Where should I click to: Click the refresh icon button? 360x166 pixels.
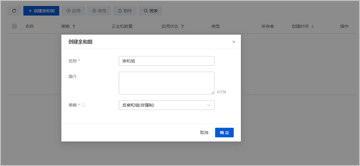pyautogui.click(x=14, y=11)
